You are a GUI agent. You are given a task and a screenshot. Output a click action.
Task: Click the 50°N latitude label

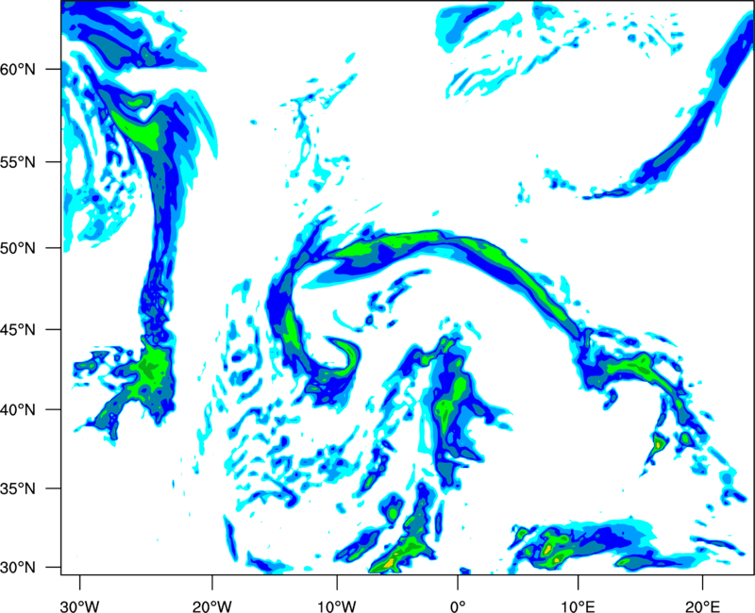click(x=18, y=248)
